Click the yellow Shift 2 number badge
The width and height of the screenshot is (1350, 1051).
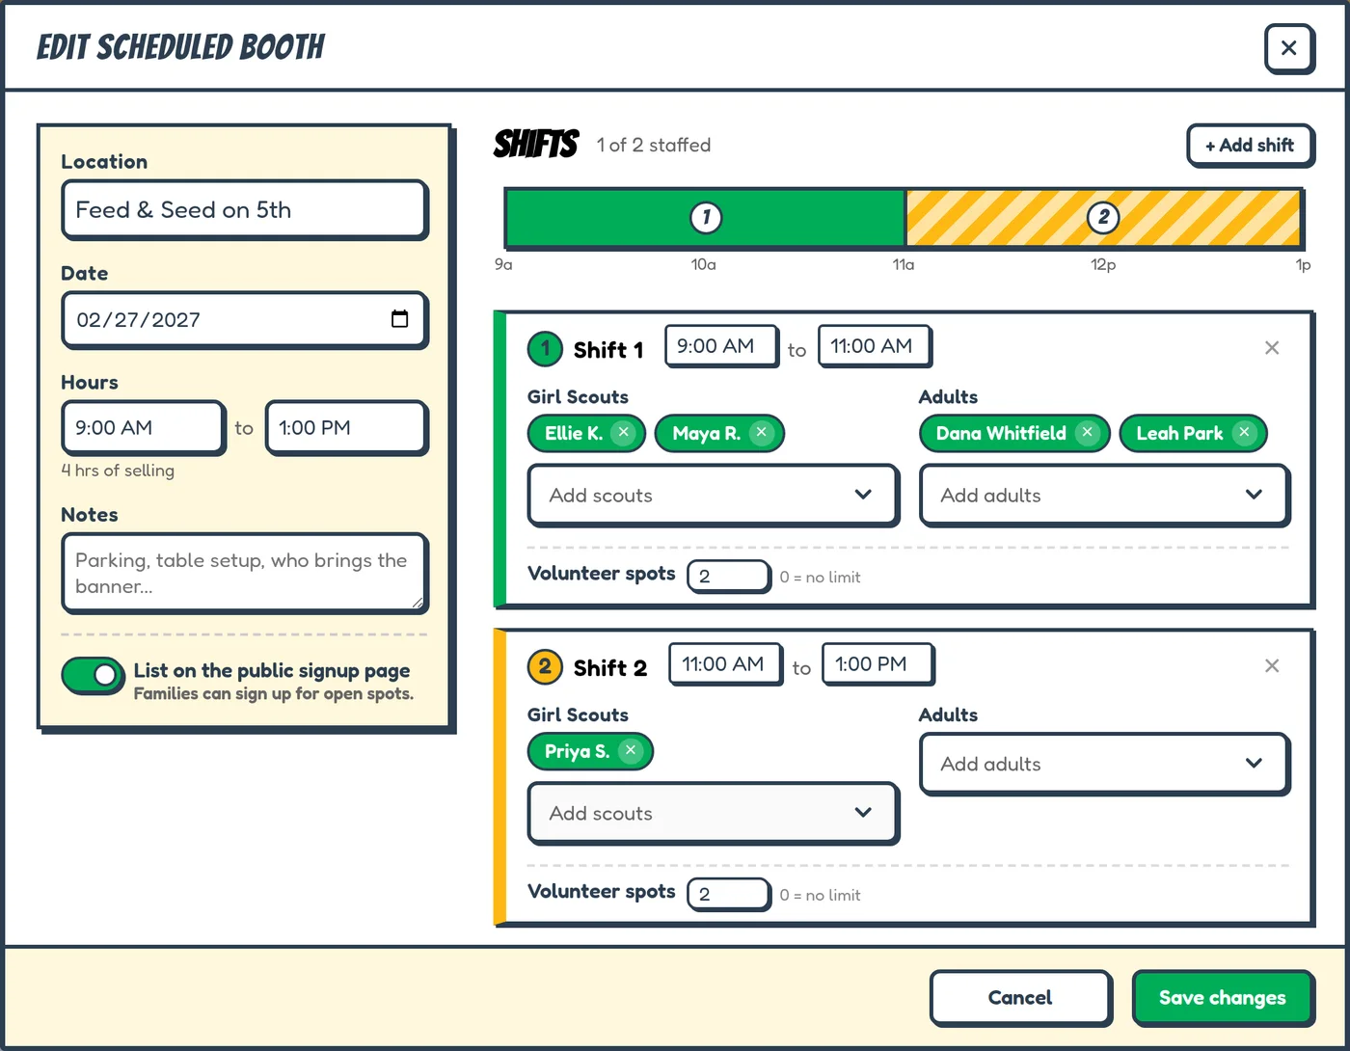coord(545,666)
